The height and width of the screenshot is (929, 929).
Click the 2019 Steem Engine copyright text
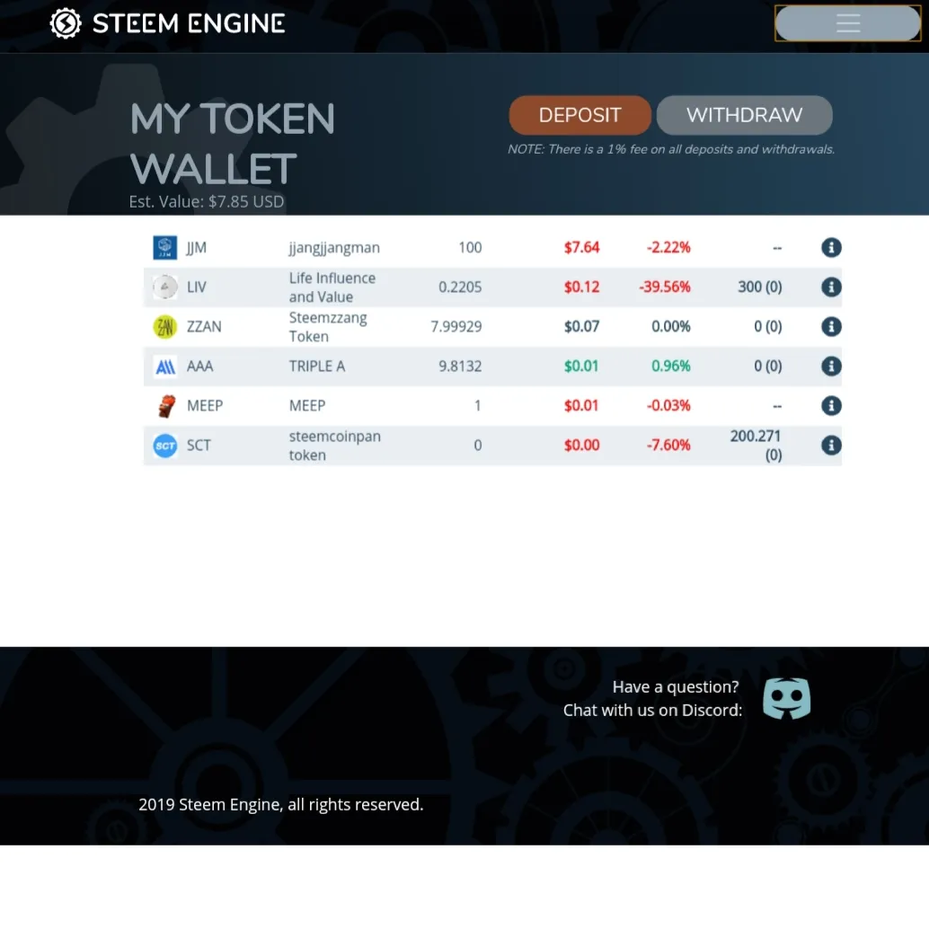[x=281, y=805]
